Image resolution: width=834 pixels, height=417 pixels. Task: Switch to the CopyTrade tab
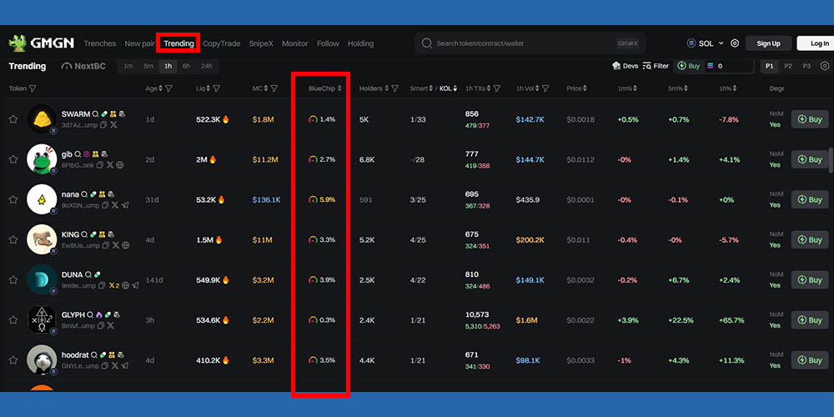coord(221,43)
